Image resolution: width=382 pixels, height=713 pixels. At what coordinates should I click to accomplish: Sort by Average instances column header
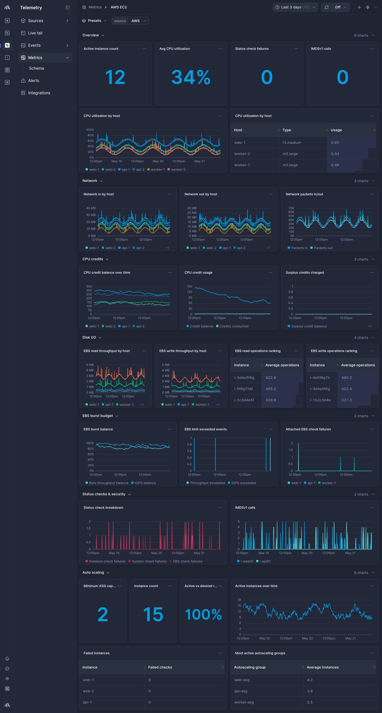[x=340, y=667]
